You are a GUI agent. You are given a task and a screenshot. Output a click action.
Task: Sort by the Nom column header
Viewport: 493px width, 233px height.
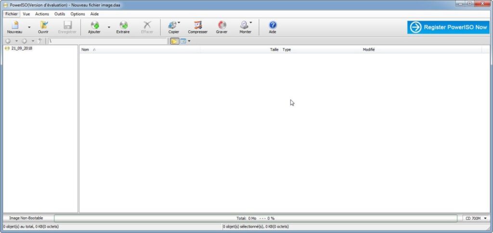pyautogui.click(x=140, y=49)
